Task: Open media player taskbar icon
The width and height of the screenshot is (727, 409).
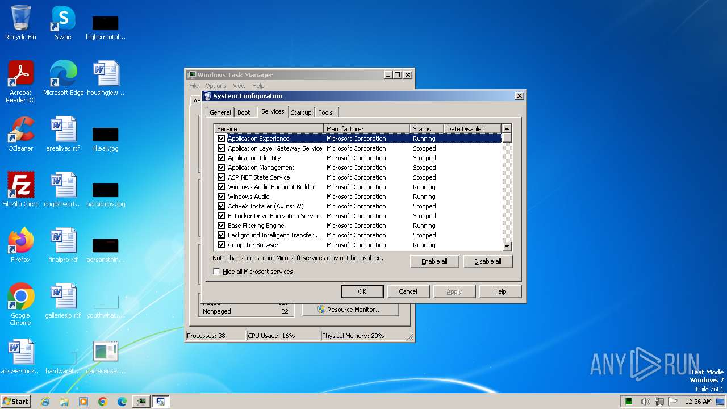Action: [x=83, y=402]
